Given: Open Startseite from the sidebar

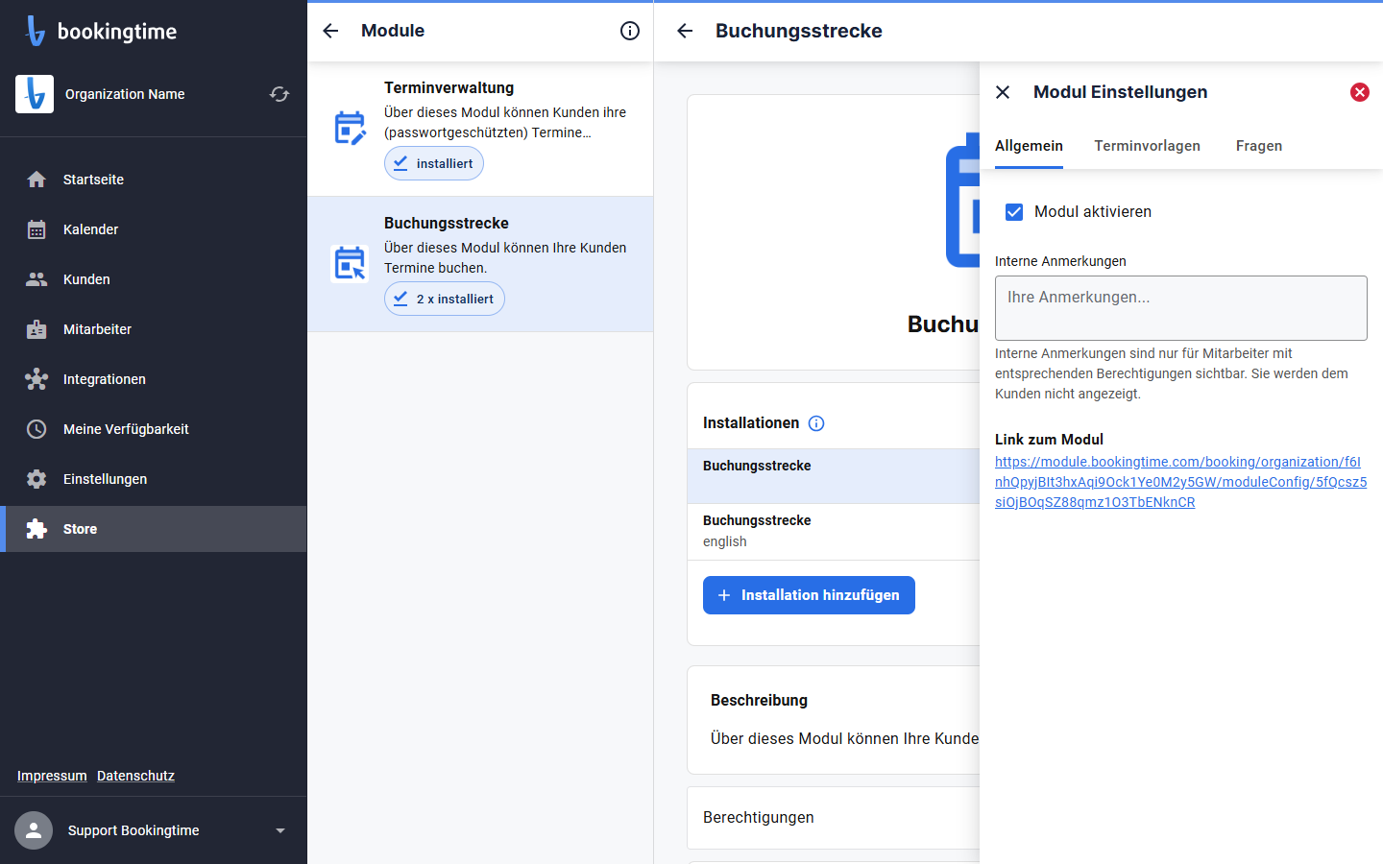Looking at the screenshot, I should pyautogui.click(x=154, y=180).
